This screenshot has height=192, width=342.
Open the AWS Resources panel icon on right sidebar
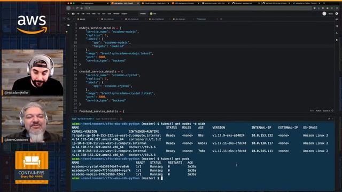pyautogui.click(x=337, y=33)
